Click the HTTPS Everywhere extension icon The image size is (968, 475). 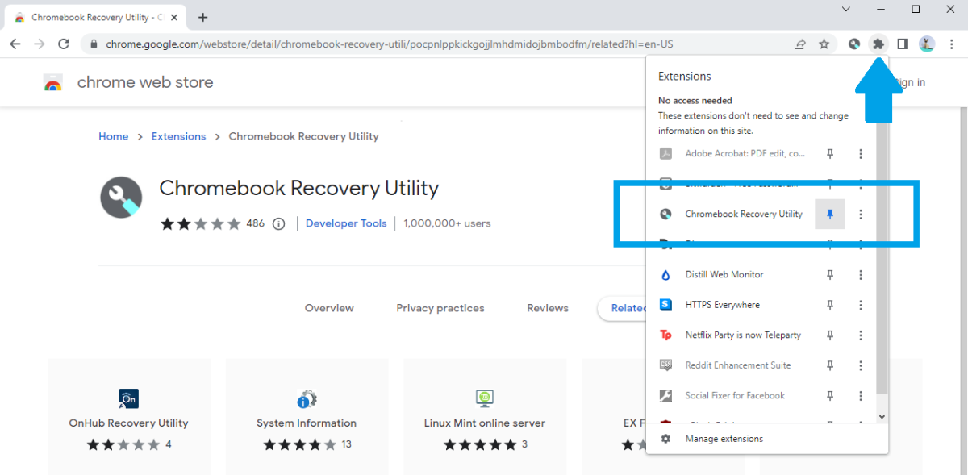coord(665,305)
